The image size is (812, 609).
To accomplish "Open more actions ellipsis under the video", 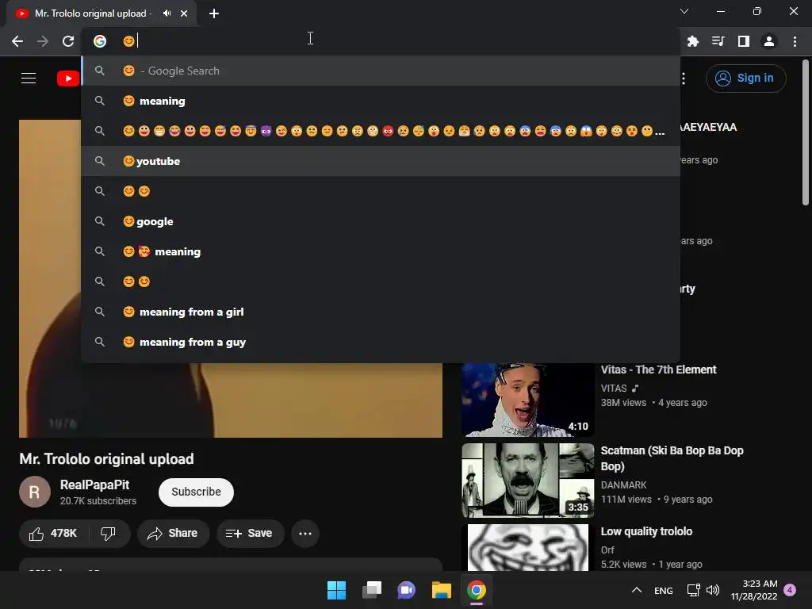I will point(305,534).
